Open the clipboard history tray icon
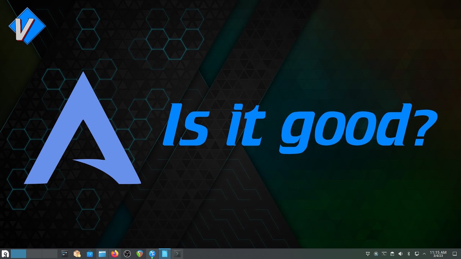Screen dimensions: 461x259 pyautogui.click(x=392, y=254)
